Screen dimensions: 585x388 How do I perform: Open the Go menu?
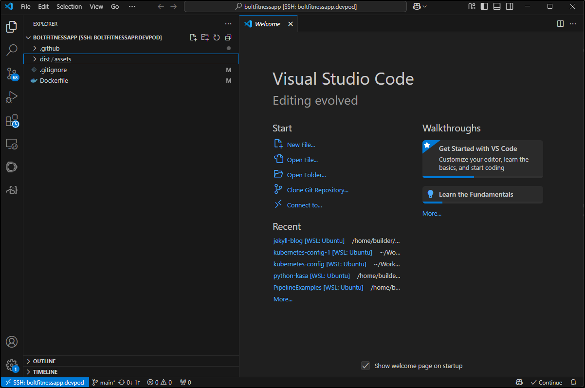point(115,6)
